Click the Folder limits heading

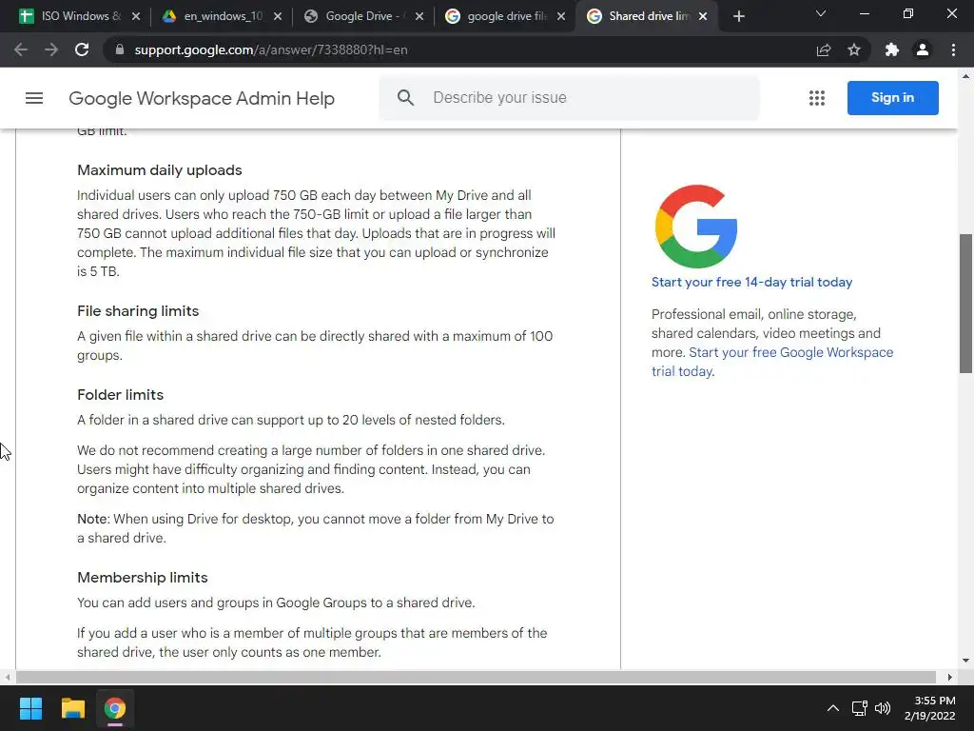(x=121, y=395)
